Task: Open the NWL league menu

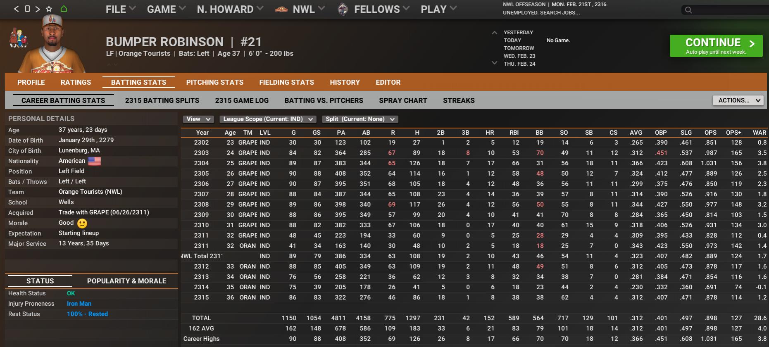Action: [308, 9]
